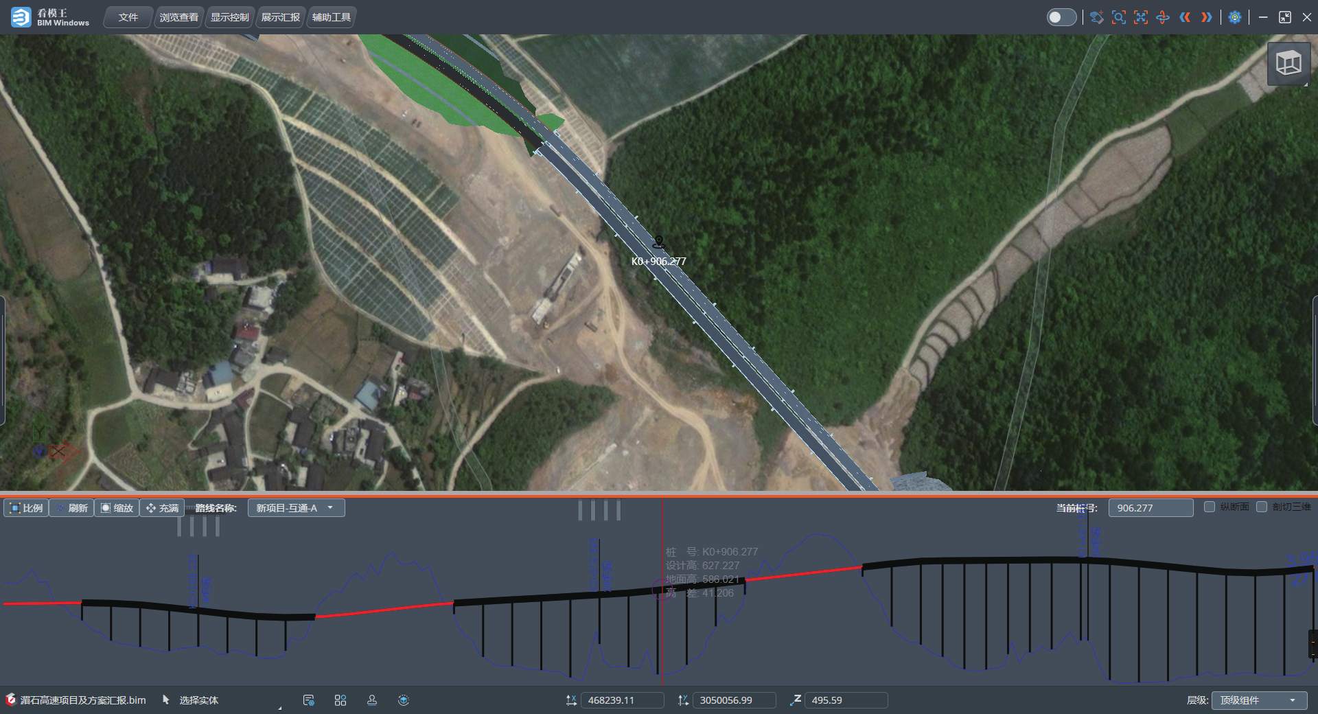Go to next view with right chevrons
This screenshot has height=714, width=1318.
(1206, 17)
